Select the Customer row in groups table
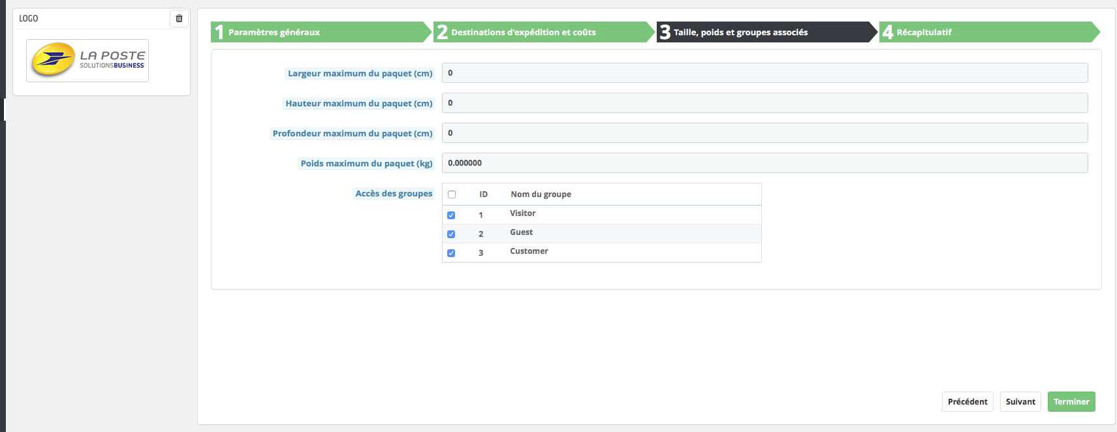The image size is (1117, 432). 602,253
